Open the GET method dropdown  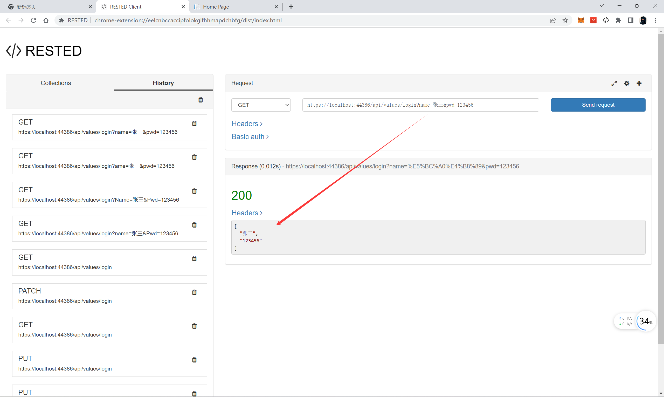(261, 105)
